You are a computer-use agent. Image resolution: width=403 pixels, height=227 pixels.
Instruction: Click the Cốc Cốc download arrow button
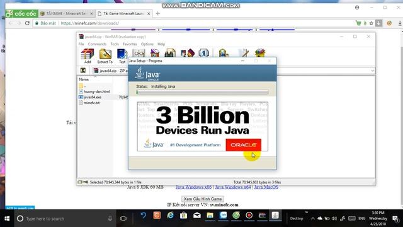[378, 23]
